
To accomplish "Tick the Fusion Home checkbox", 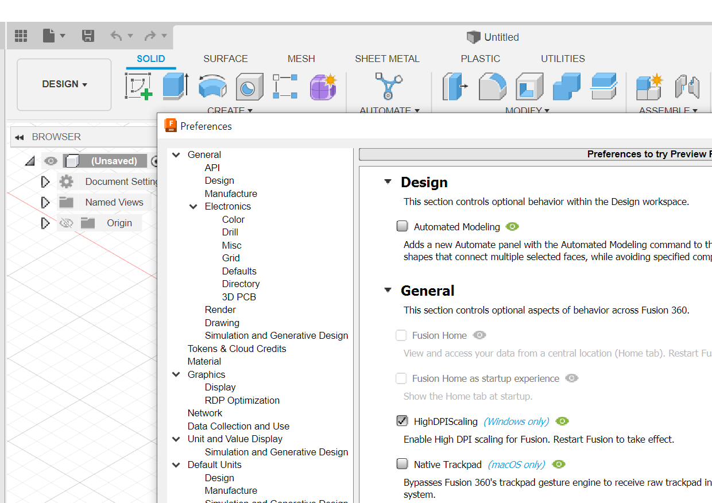I will [401, 335].
